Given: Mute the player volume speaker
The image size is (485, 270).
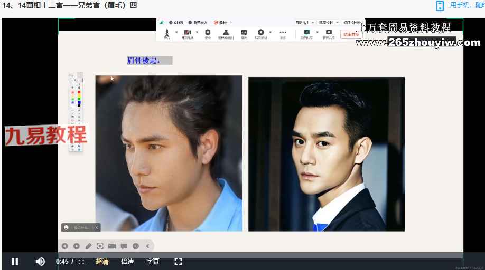Looking at the screenshot, I should [x=40, y=261].
